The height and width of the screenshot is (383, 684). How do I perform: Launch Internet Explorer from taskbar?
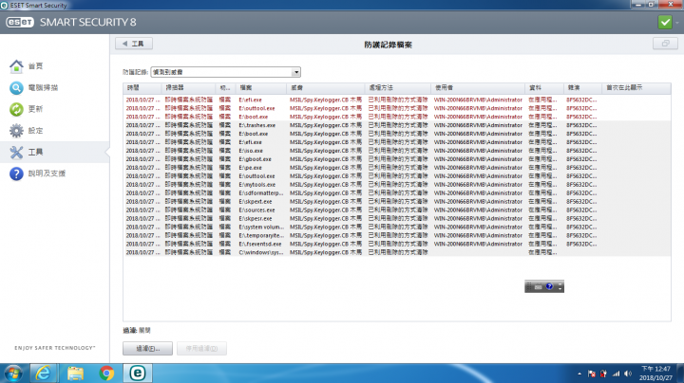[x=43, y=373]
